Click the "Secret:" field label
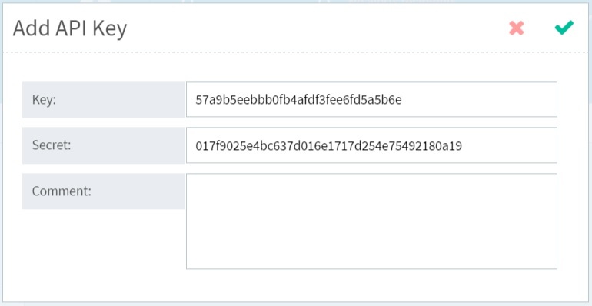This screenshot has width=592, height=306. [52, 145]
